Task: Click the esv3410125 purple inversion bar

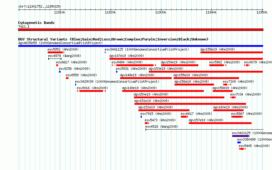Action: click(241, 136)
